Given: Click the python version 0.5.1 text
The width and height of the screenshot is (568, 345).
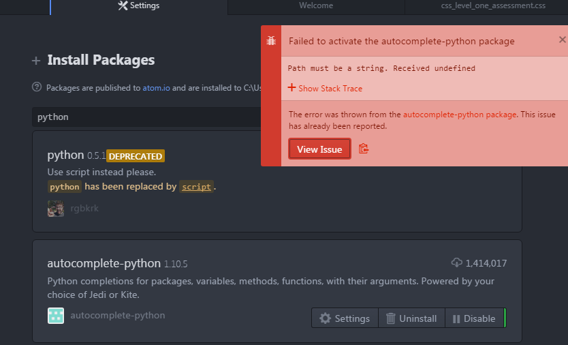Looking at the screenshot, I should click(x=96, y=156).
